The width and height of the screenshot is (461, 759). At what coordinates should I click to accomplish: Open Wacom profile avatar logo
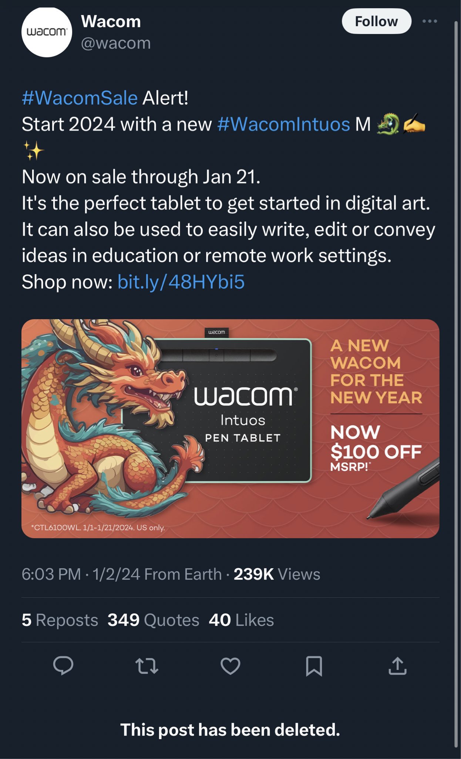coord(47,32)
